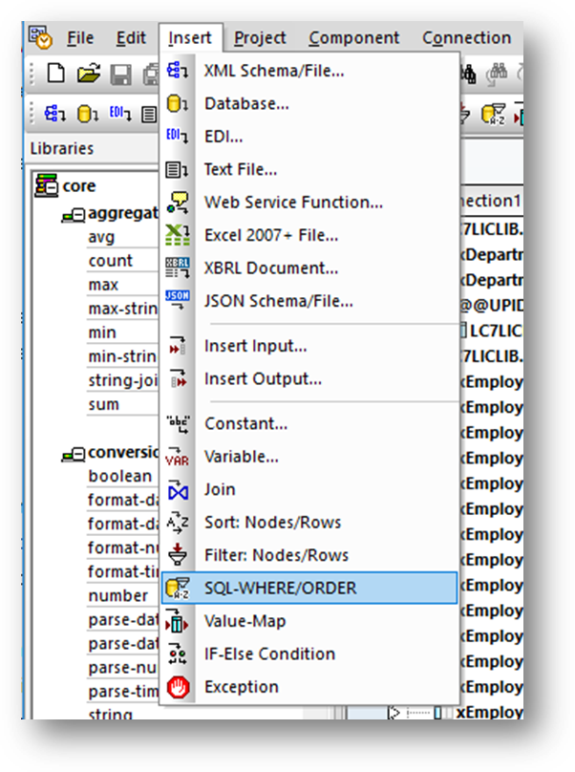Select number function in Libraries
This screenshot has height=772, width=575.
[x=118, y=596]
